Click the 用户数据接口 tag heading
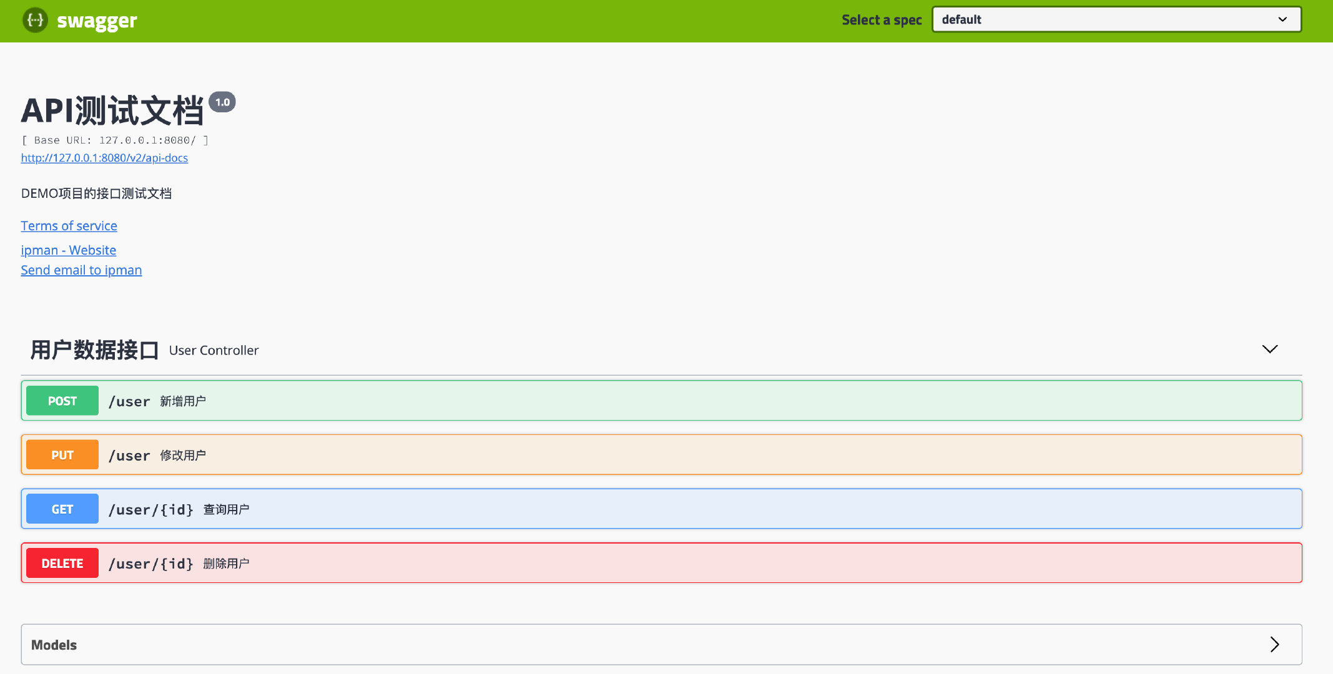 94,350
